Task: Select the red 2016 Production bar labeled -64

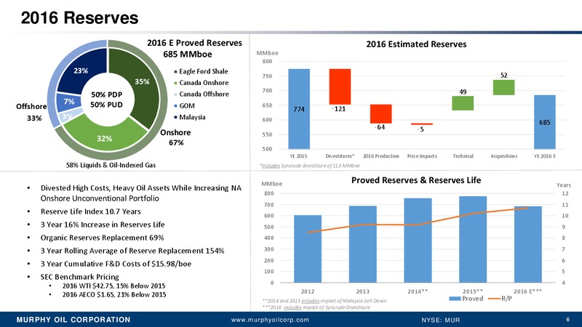Action: pyautogui.click(x=380, y=114)
